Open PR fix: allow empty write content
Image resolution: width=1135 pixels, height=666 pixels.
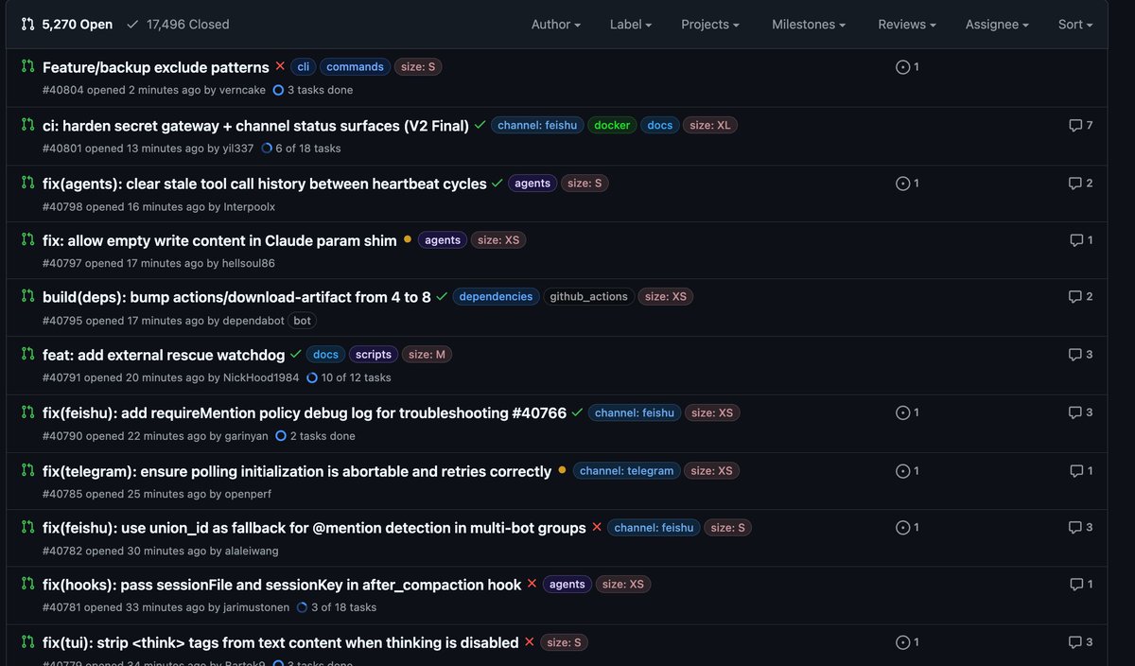(219, 240)
